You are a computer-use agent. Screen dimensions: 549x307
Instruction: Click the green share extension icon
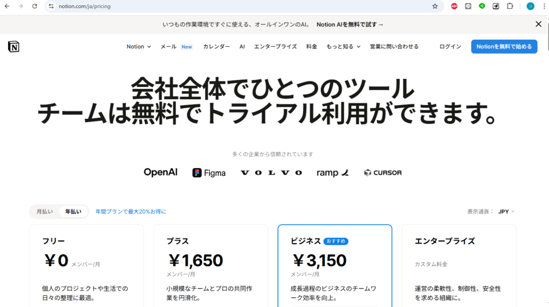[x=482, y=6]
